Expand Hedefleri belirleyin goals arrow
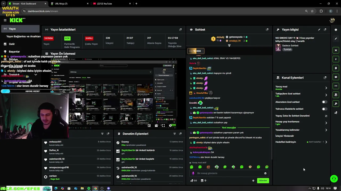Screen dimensions: 341x191 coord(326,142)
